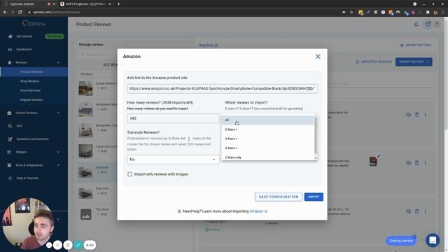Delete the bottom review using its trash icon
Screen dimensions: 448x252
(x=417, y=211)
